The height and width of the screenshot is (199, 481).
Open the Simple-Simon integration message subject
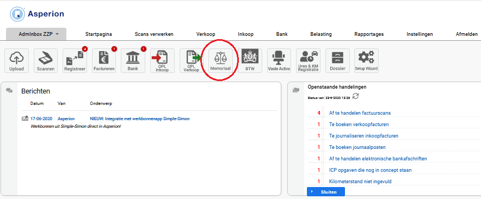click(140, 119)
